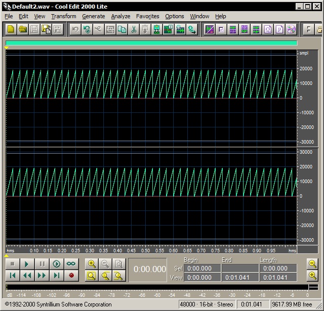The height and width of the screenshot is (311, 324).
Task: Toggle the Loop play infinity button
Action: click(x=71, y=263)
